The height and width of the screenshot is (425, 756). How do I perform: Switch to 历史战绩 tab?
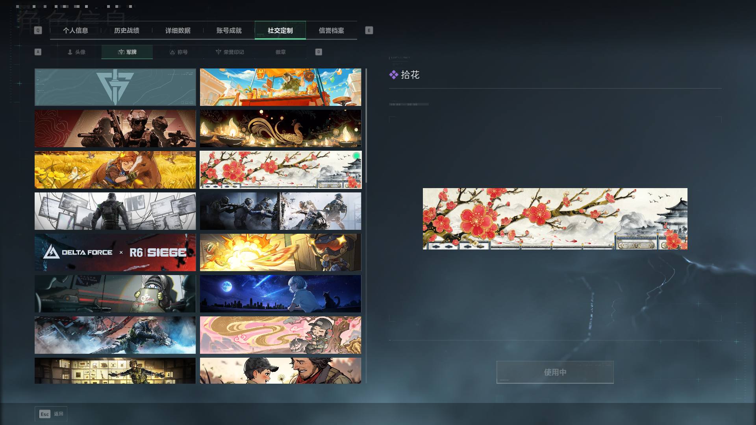pos(127,30)
